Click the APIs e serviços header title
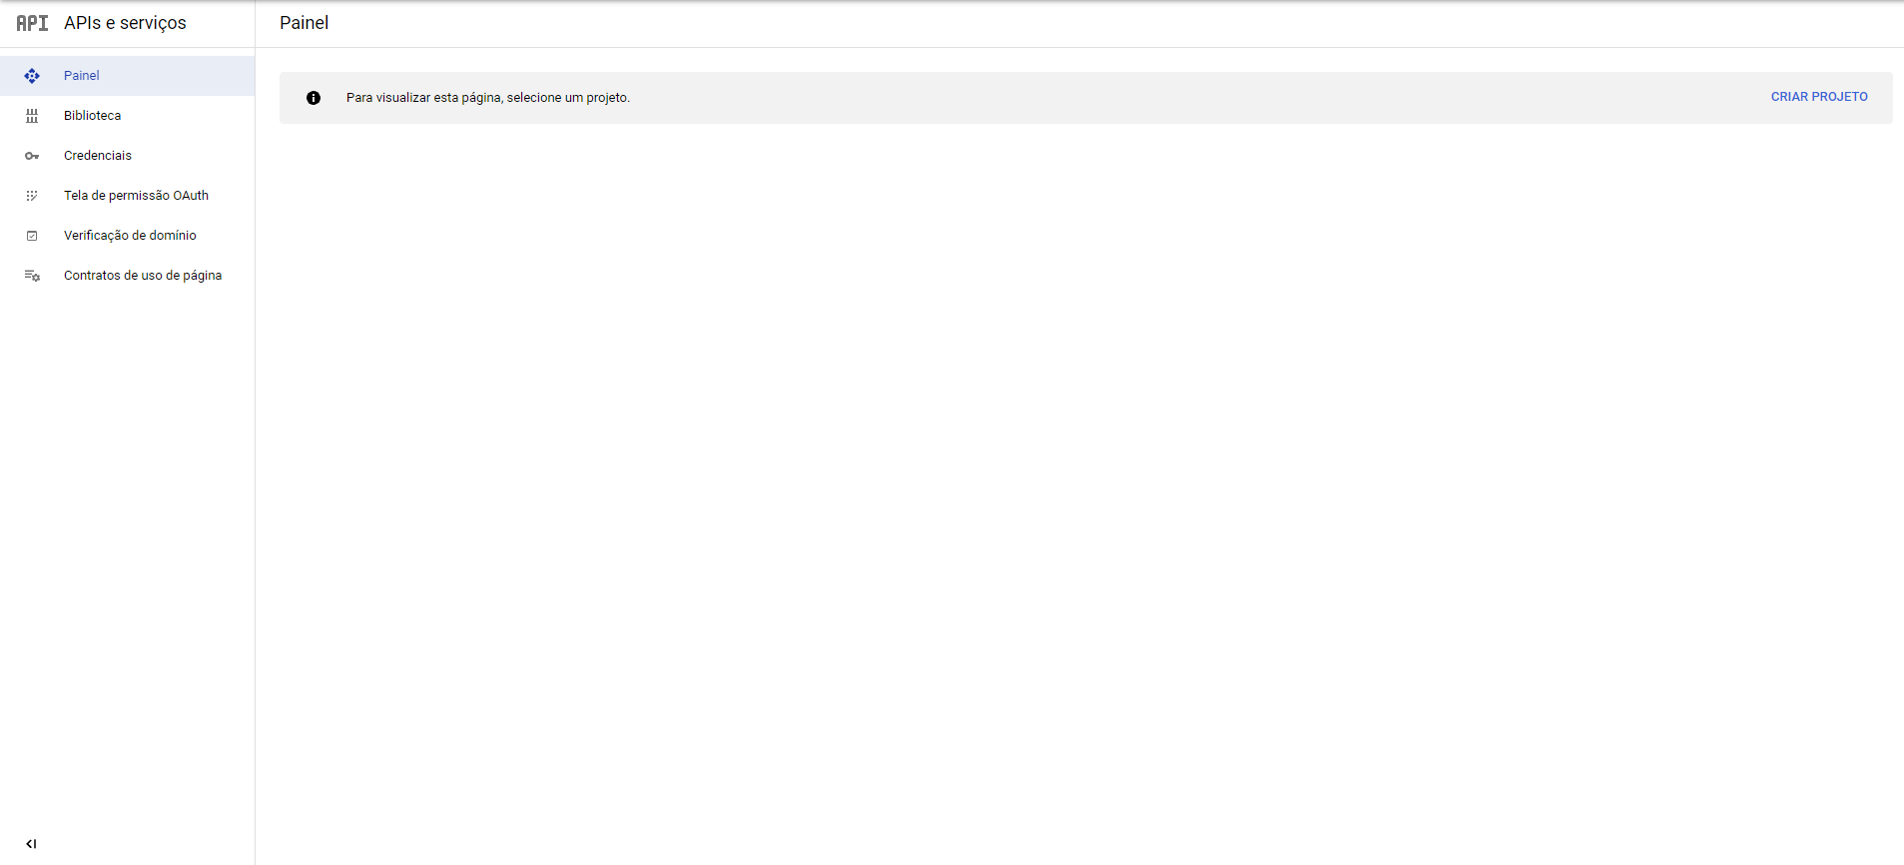 (x=125, y=23)
